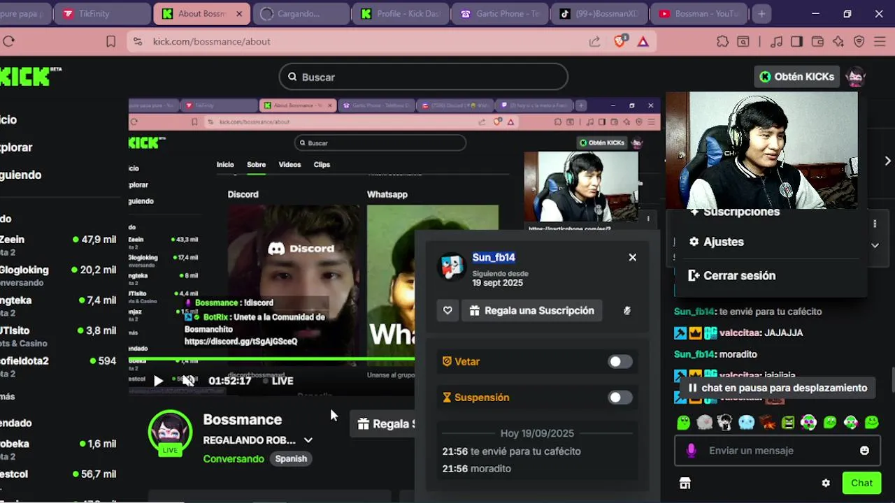Image resolution: width=895 pixels, height=503 pixels.
Task: Click username Sun_fb14 in user card
Action: coord(494,257)
